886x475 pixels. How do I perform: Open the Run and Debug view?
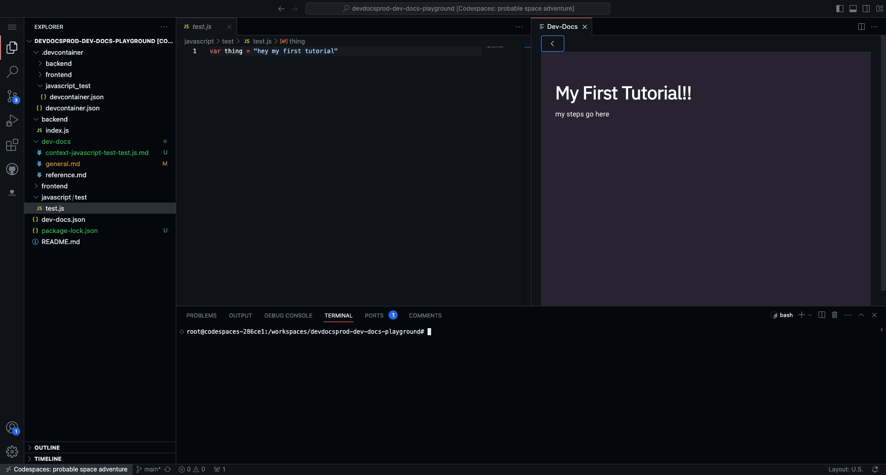12,121
